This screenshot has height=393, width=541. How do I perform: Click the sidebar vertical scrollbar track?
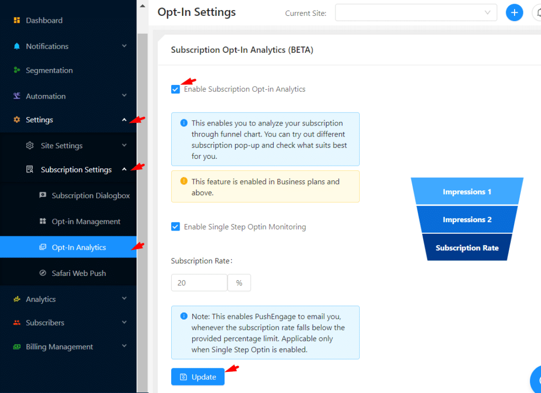[143, 213]
